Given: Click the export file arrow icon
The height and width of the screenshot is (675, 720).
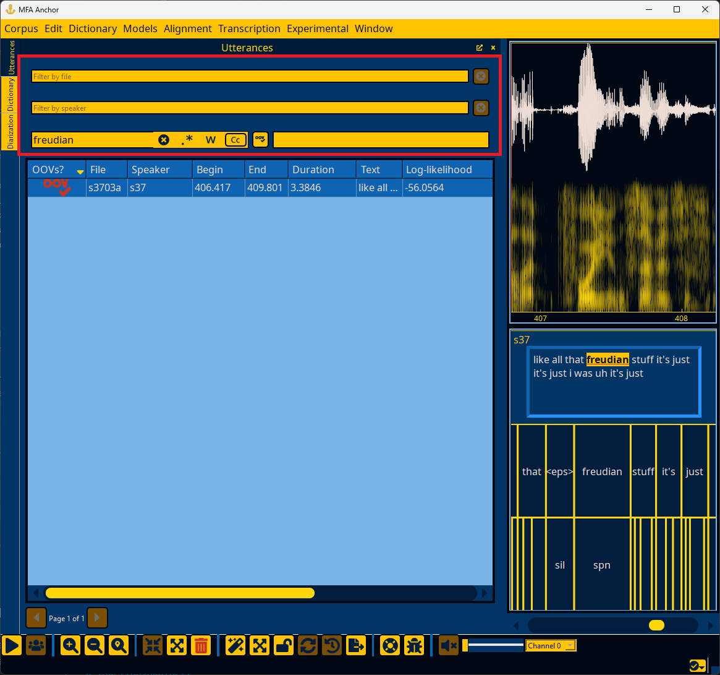Looking at the screenshot, I should click(x=356, y=645).
